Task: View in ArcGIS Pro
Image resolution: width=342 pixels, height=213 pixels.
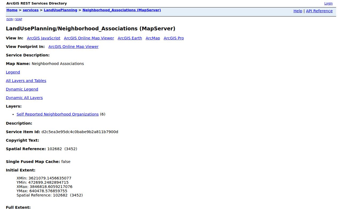Action: coord(174,38)
